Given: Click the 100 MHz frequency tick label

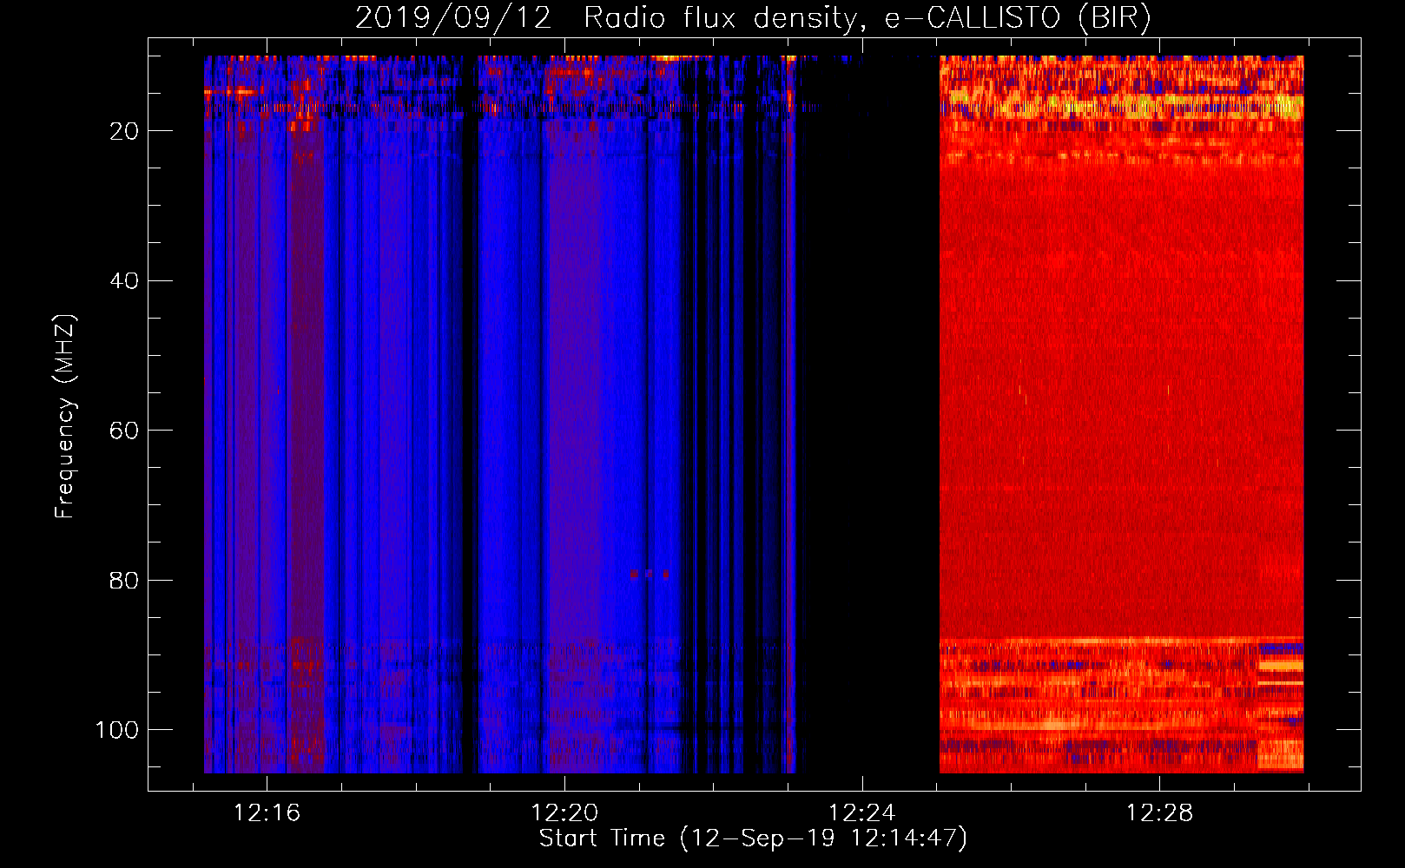Looking at the screenshot, I should tap(117, 730).
